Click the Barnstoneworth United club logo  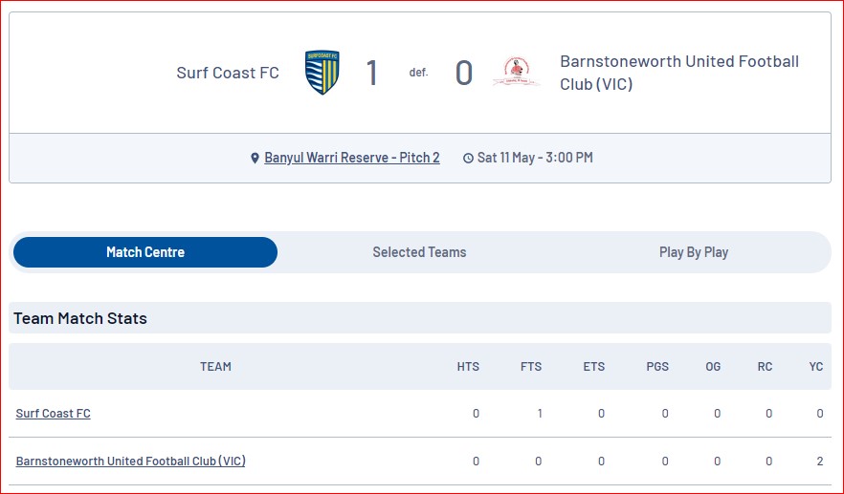coord(516,72)
